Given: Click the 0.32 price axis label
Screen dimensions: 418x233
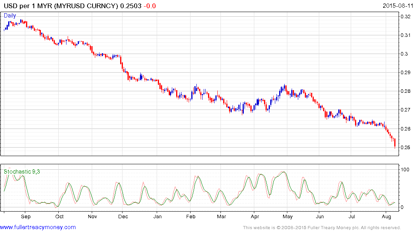Looking at the screenshot, I should pos(406,17).
